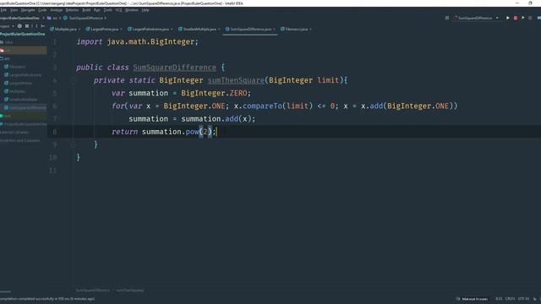Open the Window menu
Viewport: 541px width, 304px height.
132,10
